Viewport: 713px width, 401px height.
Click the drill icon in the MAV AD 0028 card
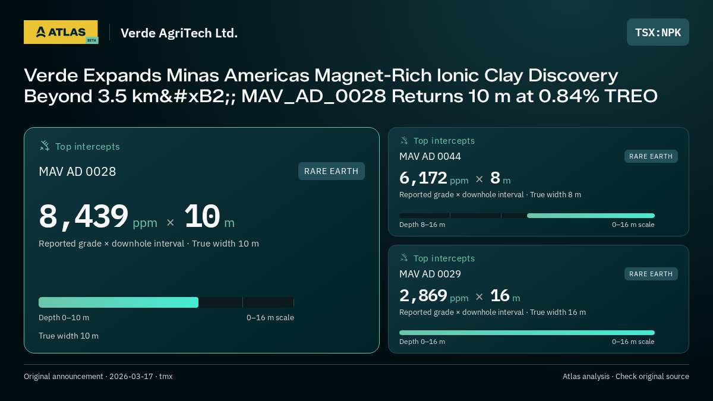click(x=45, y=146)
